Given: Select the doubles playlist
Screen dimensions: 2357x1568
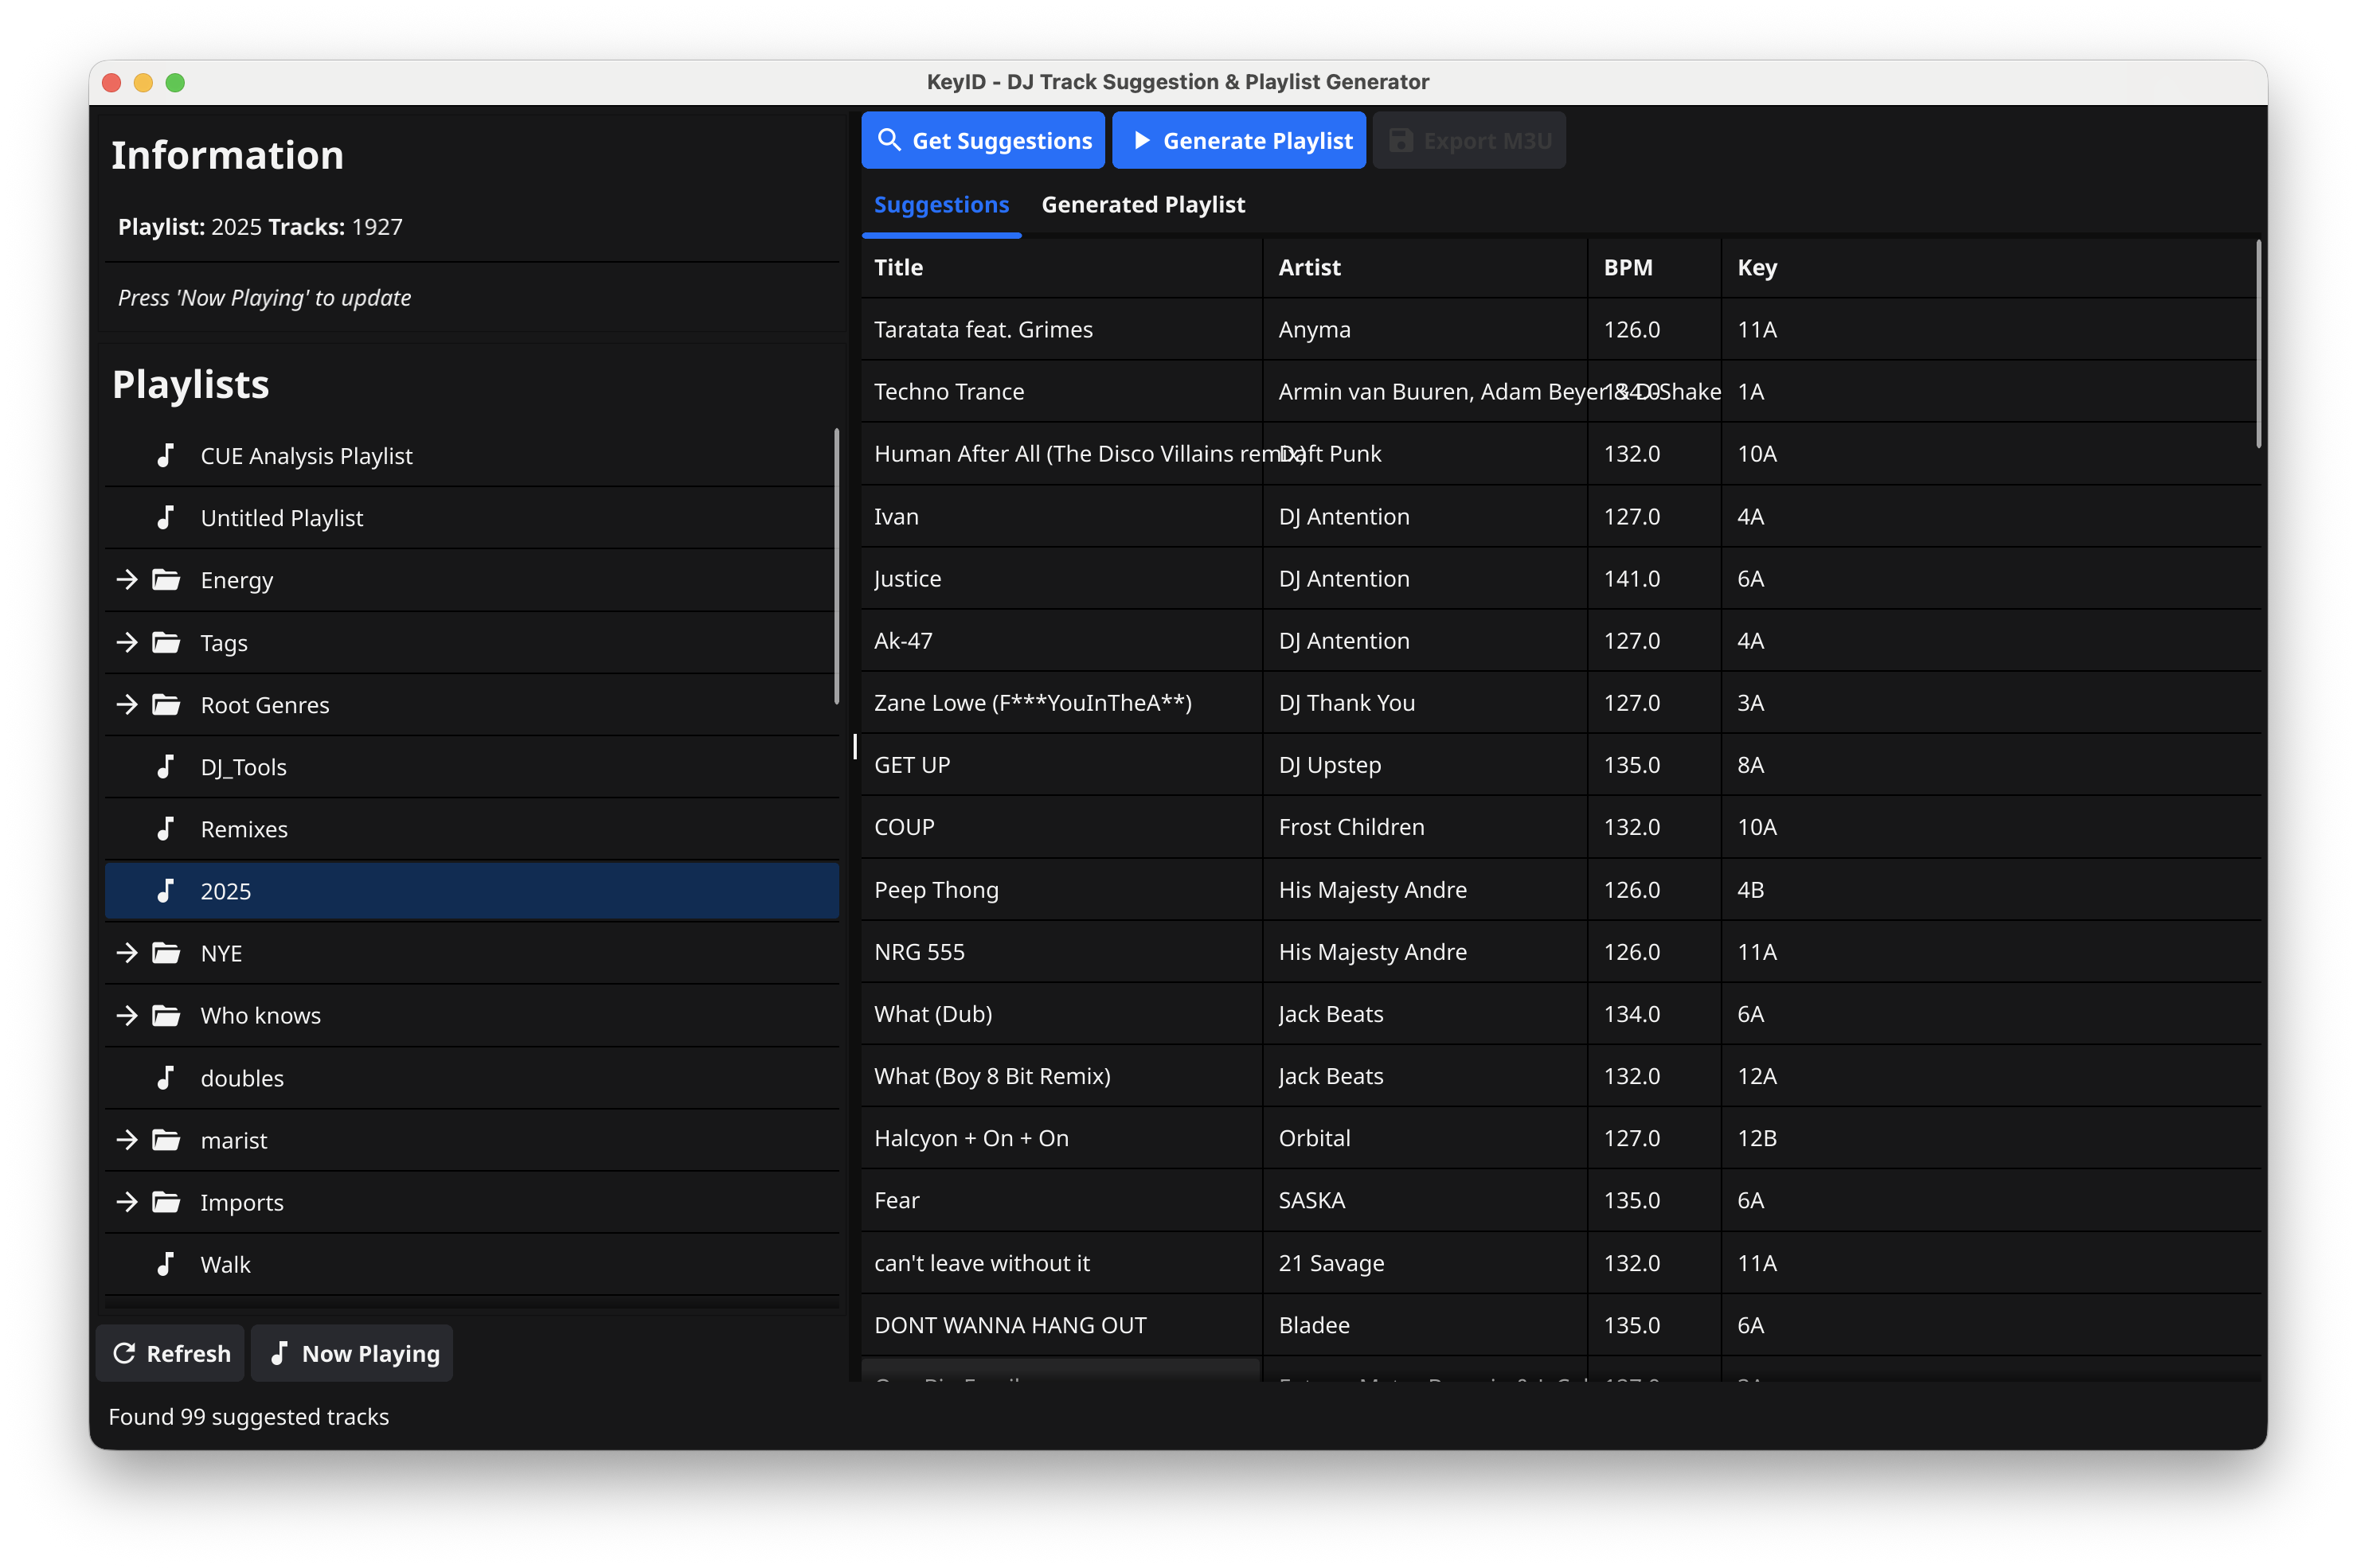Looking at the screenshot, I should click(x=471, y=1077).
